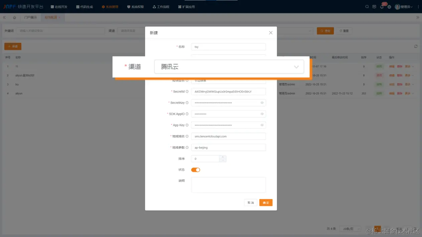Image resolution: width=422 pixels, height=237 pixels.
Task: Open the 工作流程 menu
Action: (x=161, y=7)
